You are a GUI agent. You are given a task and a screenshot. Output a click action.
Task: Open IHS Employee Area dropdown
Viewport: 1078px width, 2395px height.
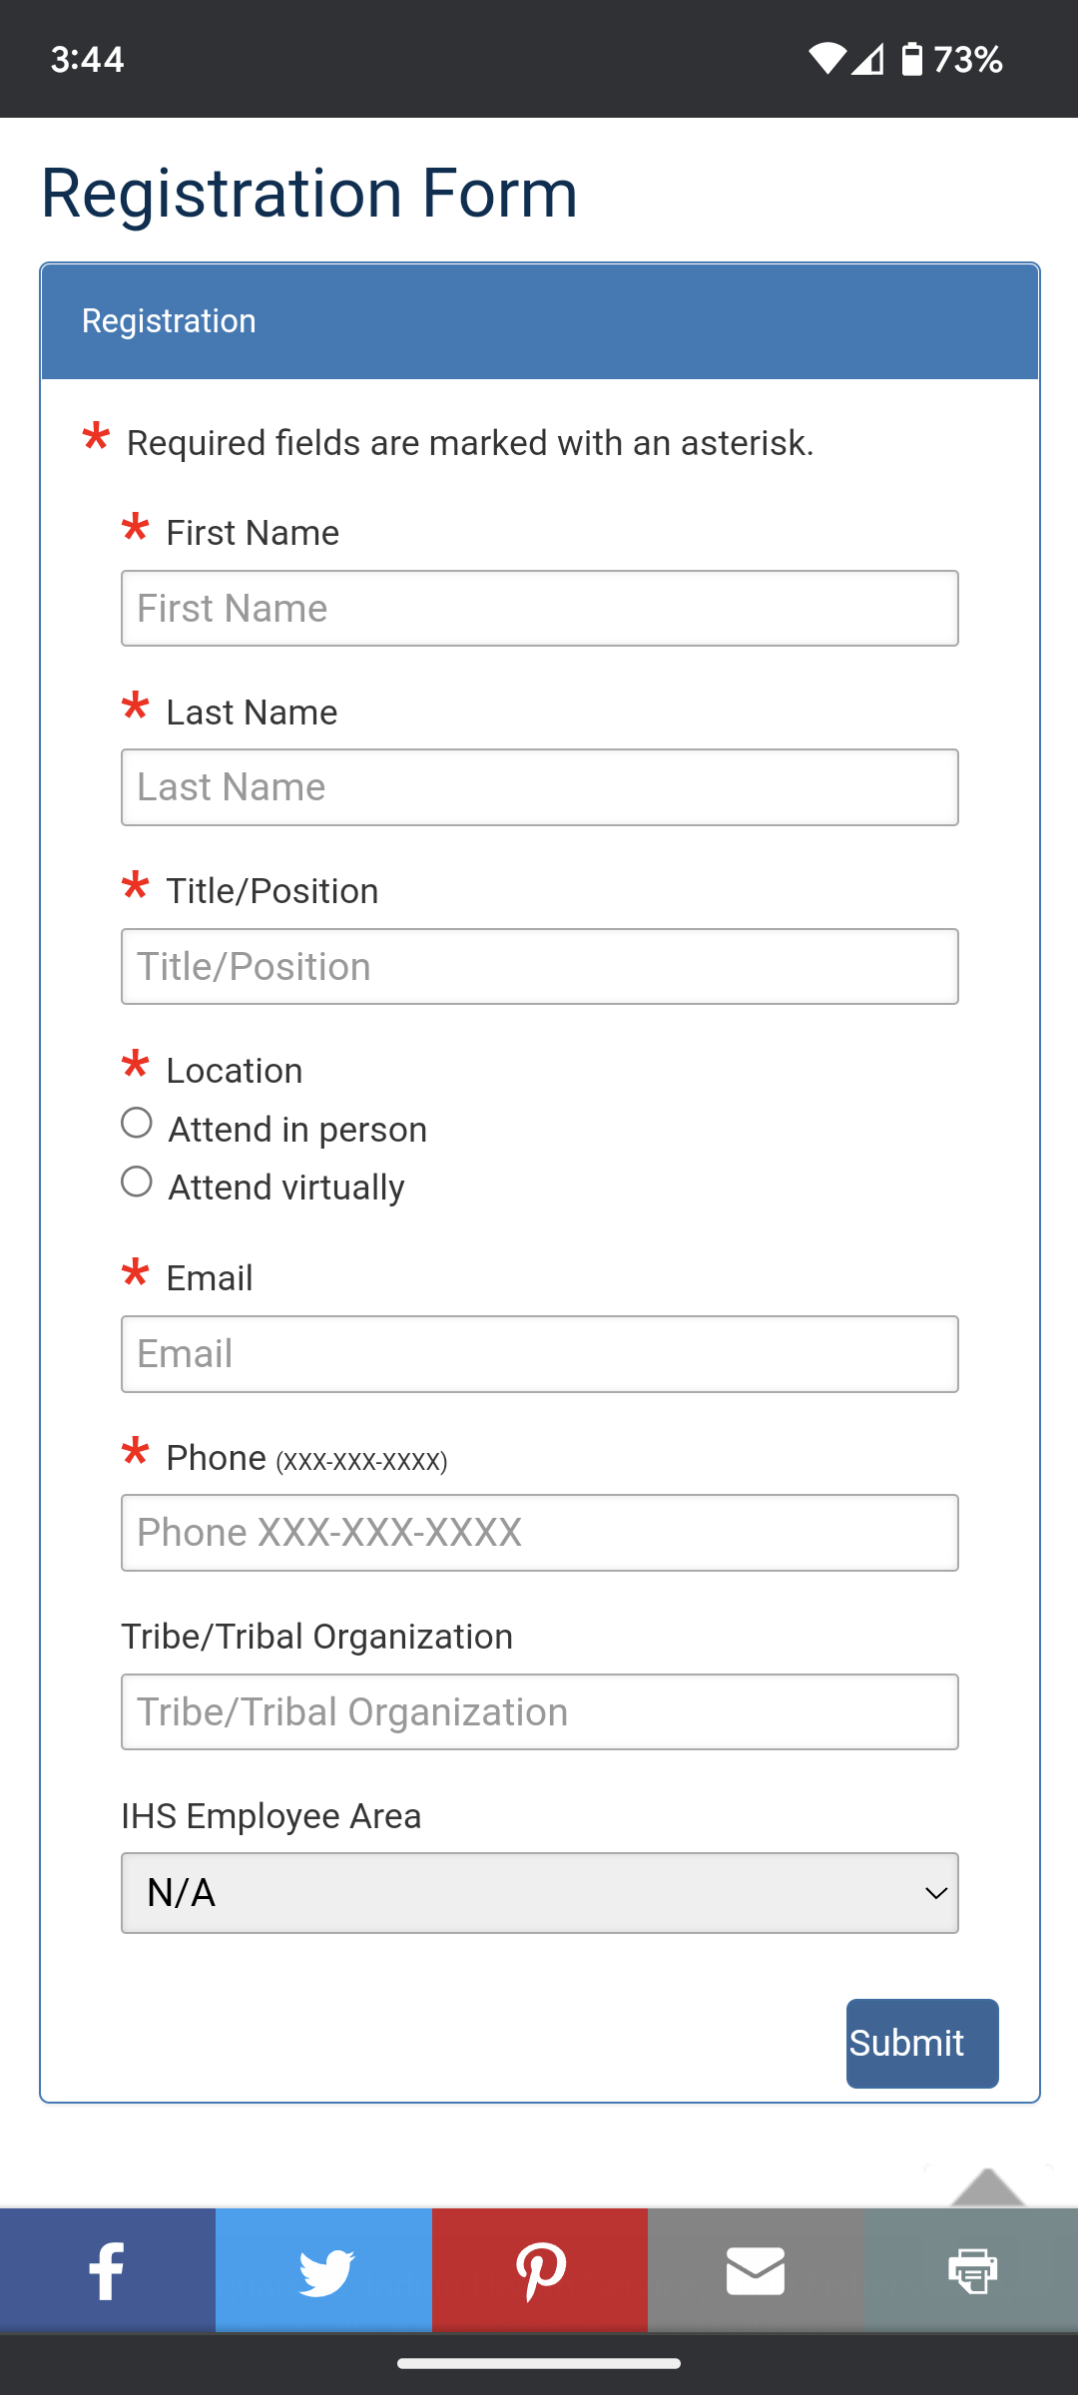click(x=540, y=1893)
